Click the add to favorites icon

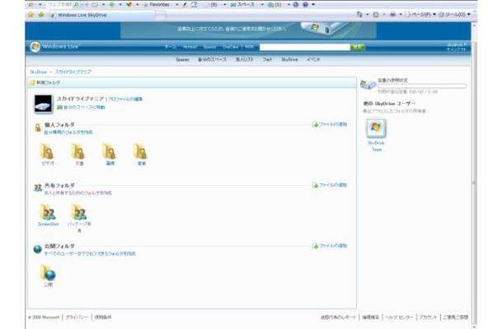click(41, 15)
